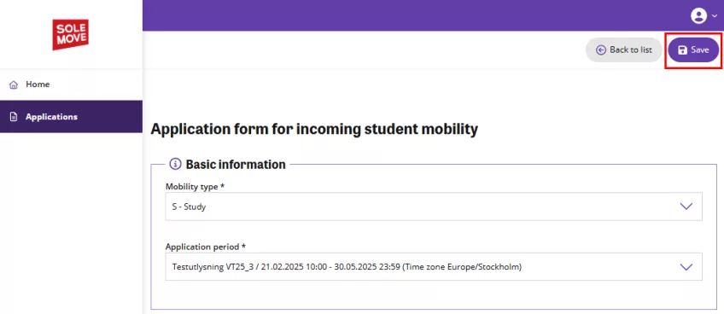724x314 pixels.
Task: Click the house icon beside Home
Action: pyautogui.click(x=14, y=84)
